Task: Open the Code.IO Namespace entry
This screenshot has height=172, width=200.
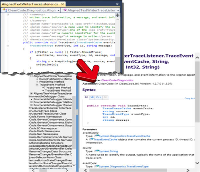Action: pos(43,128)
